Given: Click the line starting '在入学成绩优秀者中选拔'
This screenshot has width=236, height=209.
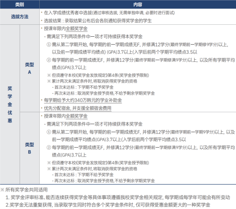Looking at the screenshot, I should (x=109, y=13).
